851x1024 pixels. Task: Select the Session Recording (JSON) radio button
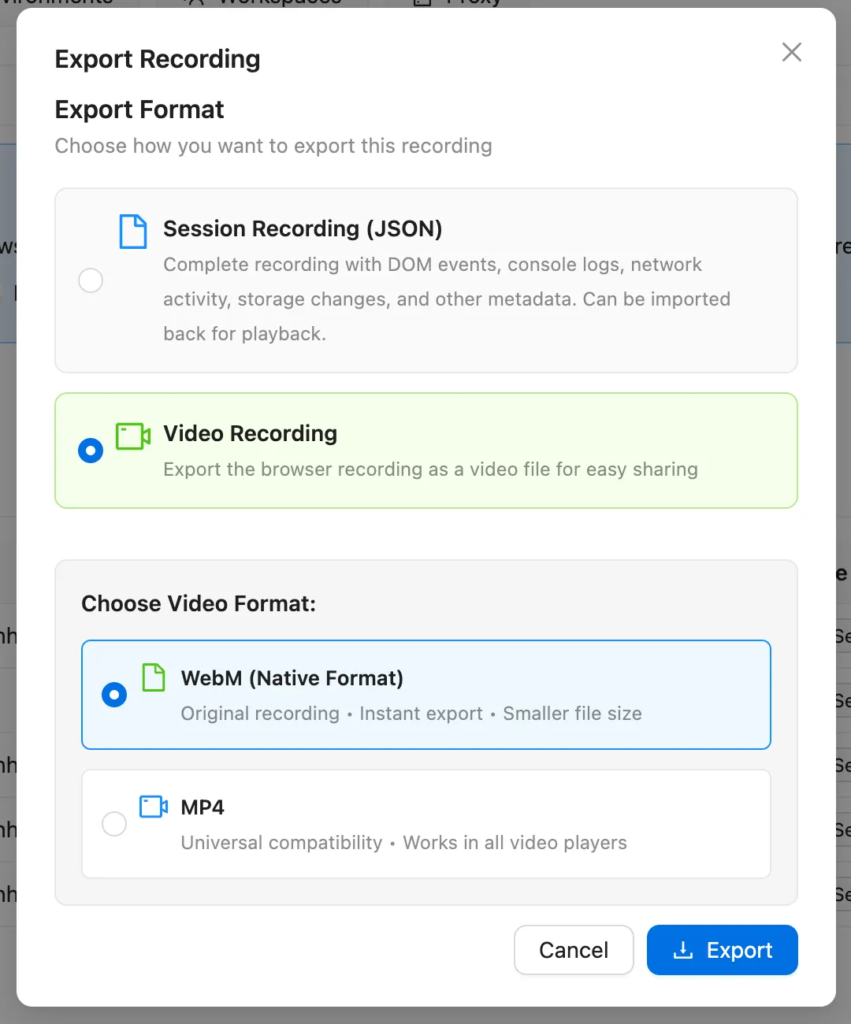91,280
